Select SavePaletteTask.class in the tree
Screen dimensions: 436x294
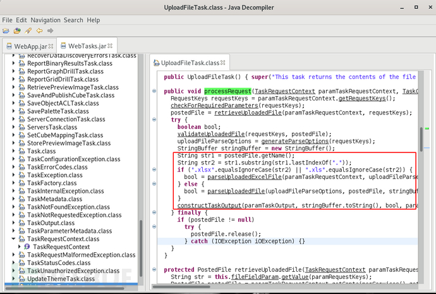(58, 111)
